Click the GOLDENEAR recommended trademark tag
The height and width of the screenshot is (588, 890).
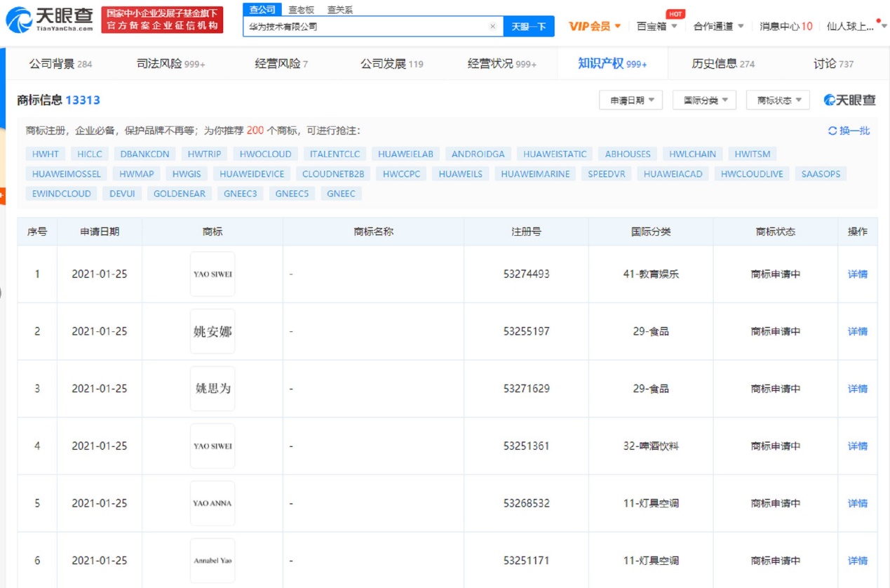[x=180, y=194]
